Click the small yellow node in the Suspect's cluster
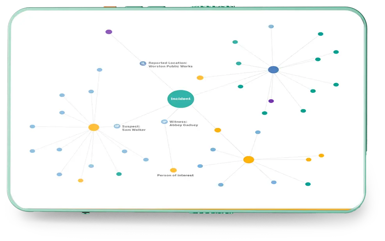The height and width of the screenshot is (241, 385). 80,181
